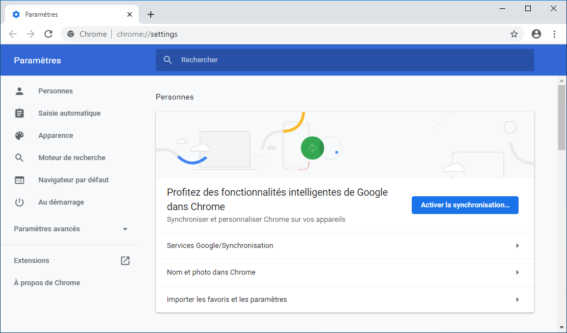
Task: Click the search magnifier icon in settings
Action: 168,60
